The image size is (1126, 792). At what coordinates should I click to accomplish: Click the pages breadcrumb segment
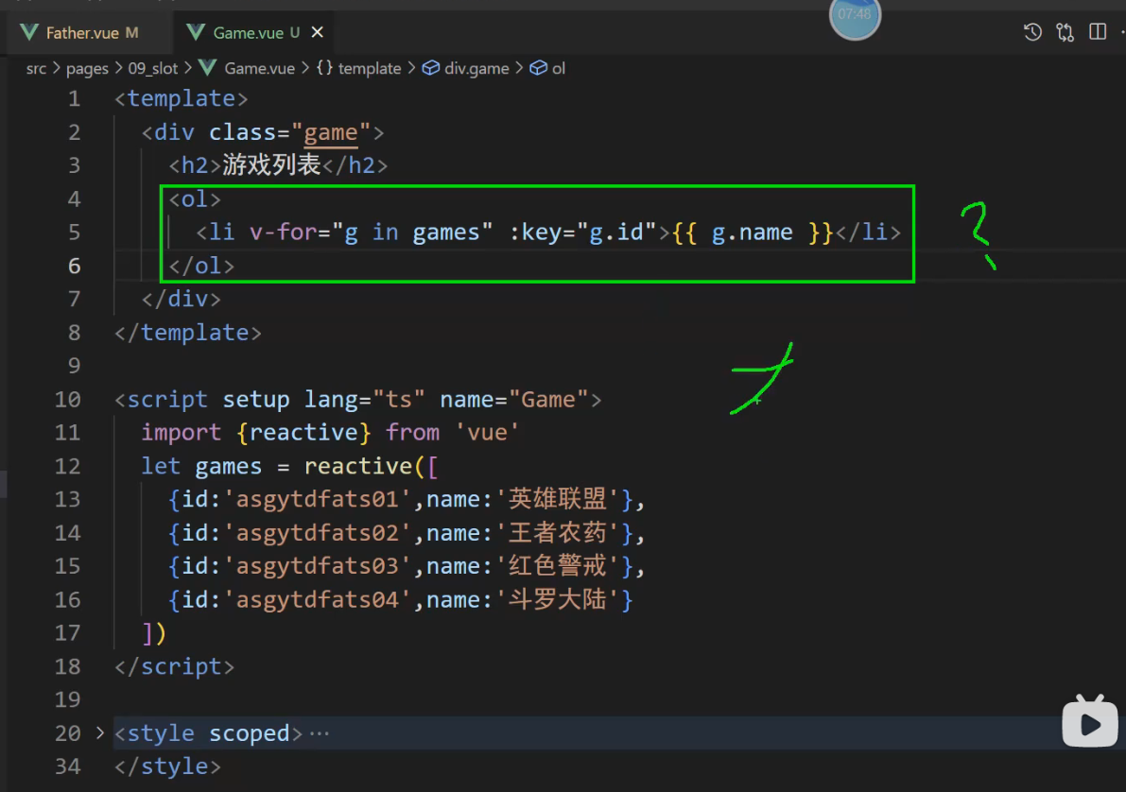click(87, 68)
